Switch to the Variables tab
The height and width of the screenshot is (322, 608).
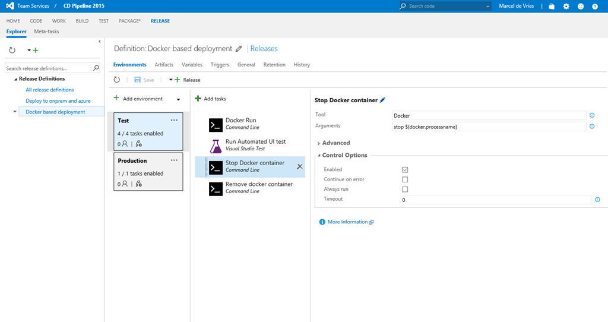tap(192, 65)
